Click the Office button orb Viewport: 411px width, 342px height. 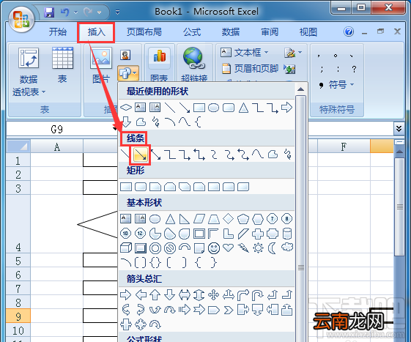click(21, 20)
